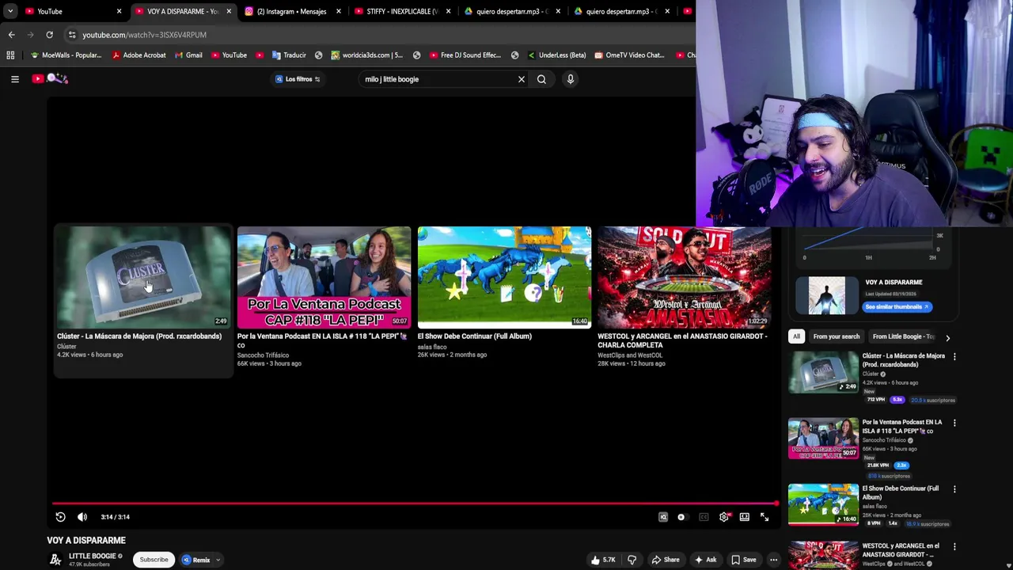Open player settings gear

point(723,517)
